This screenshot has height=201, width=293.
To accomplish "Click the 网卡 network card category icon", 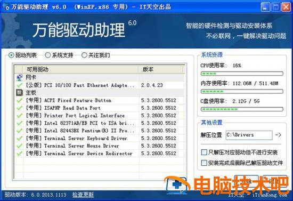I will (19, 77).
